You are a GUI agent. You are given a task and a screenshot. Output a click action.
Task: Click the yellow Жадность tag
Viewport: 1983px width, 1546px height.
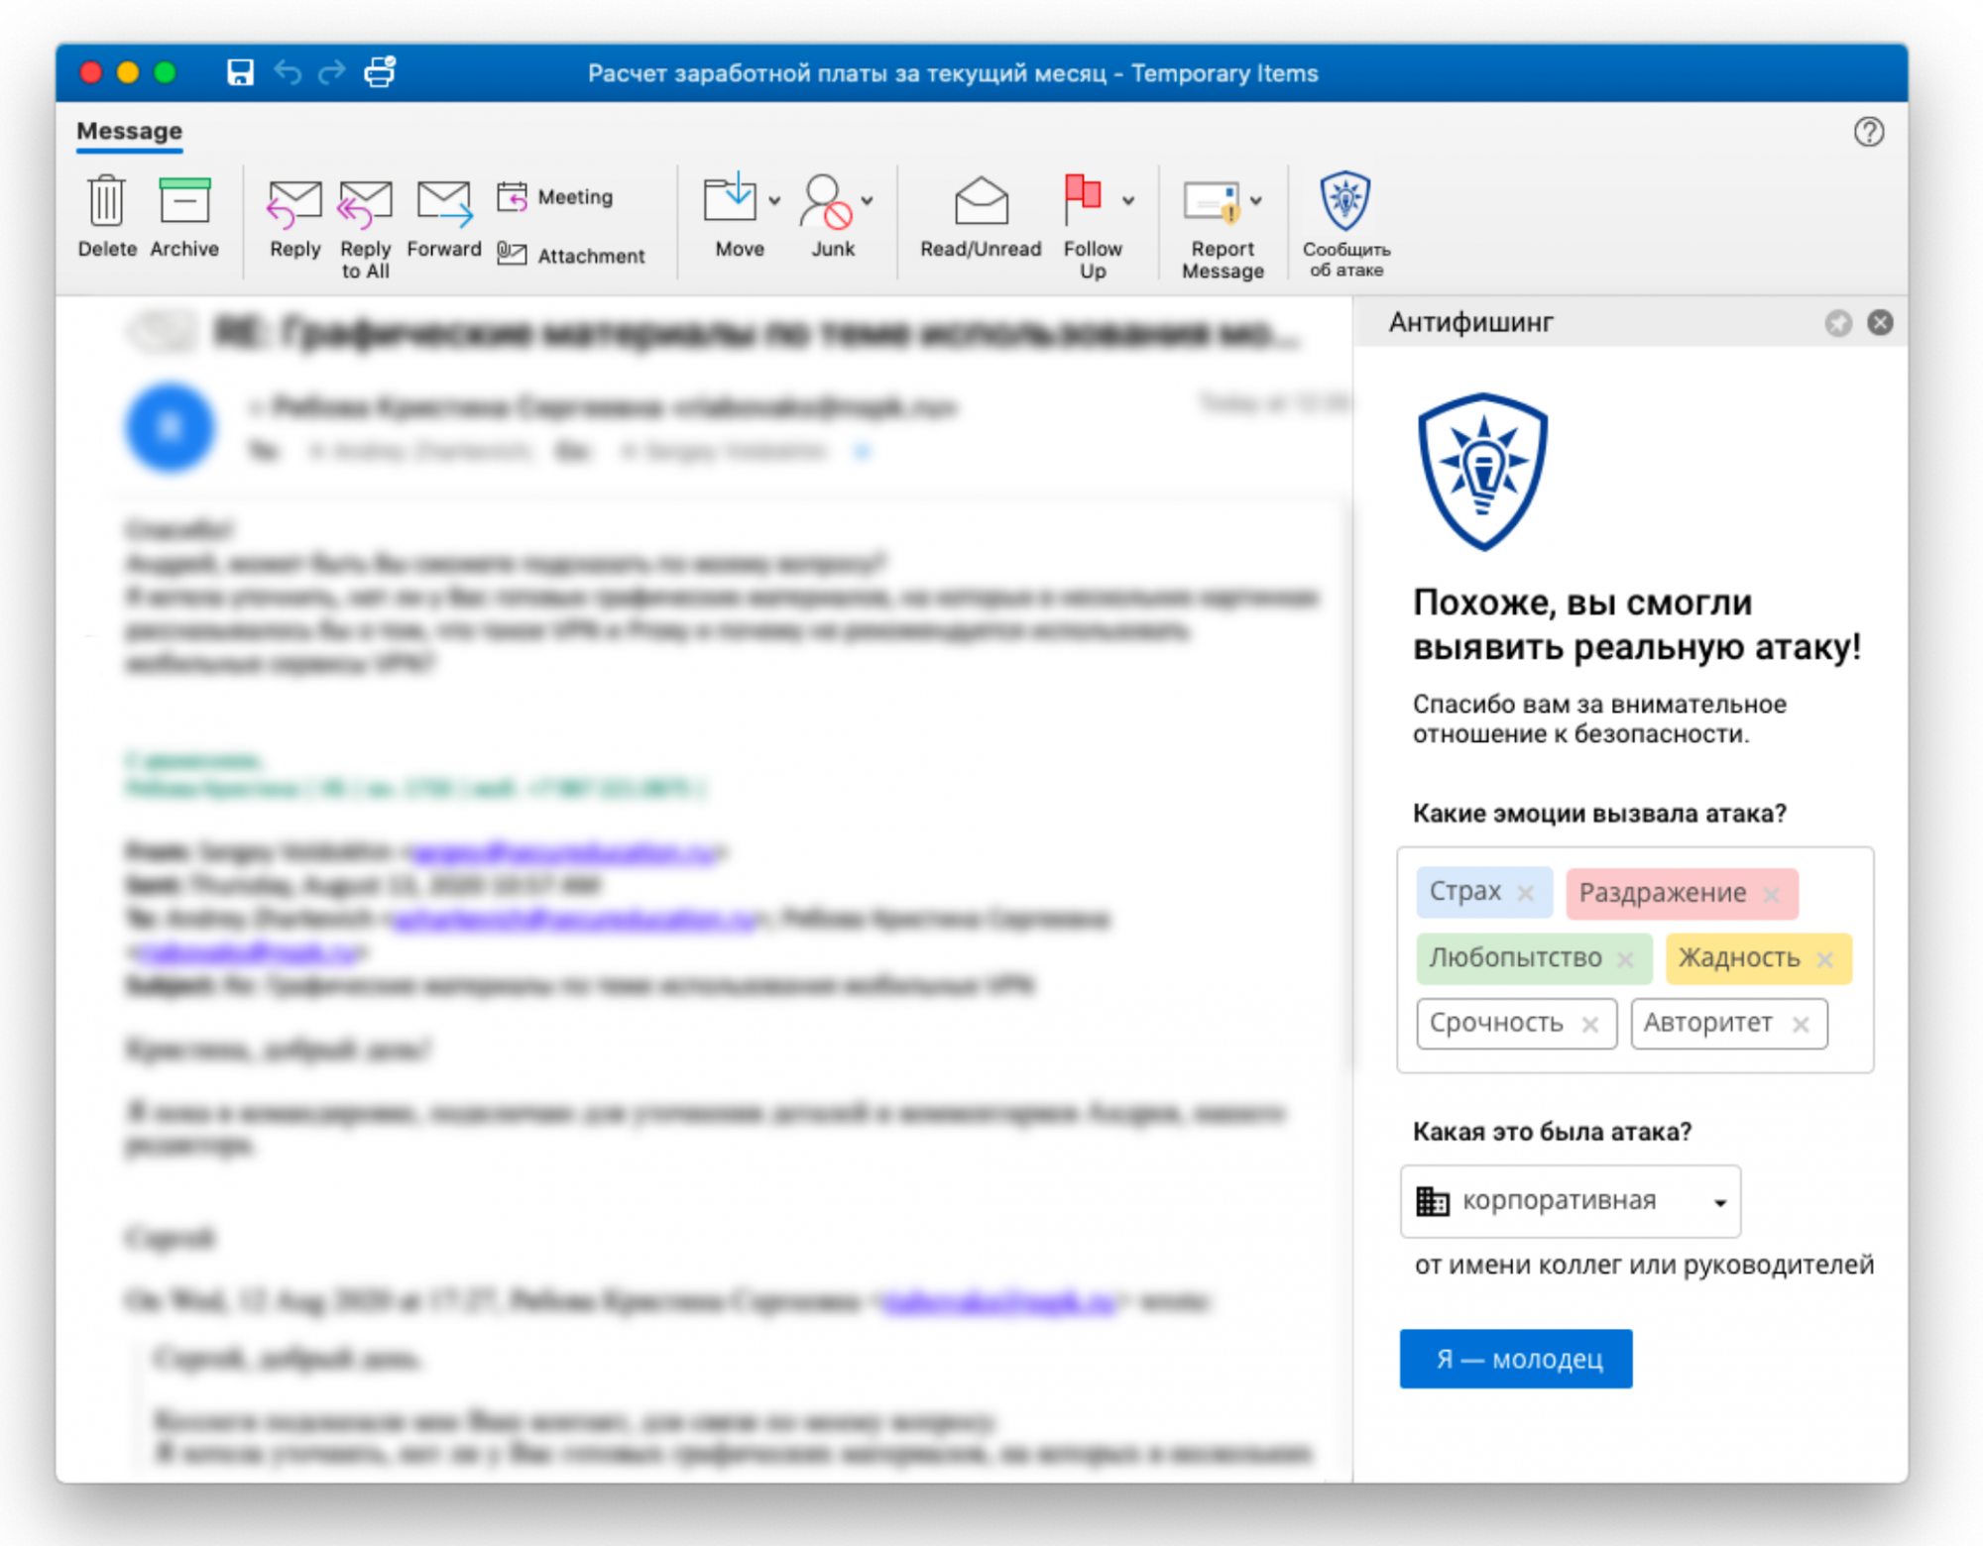[1738, 958]
